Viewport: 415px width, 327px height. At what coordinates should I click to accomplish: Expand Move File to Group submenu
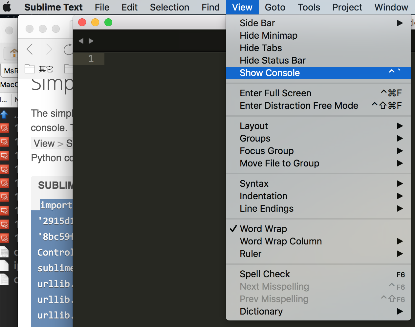tap(318, 163)
